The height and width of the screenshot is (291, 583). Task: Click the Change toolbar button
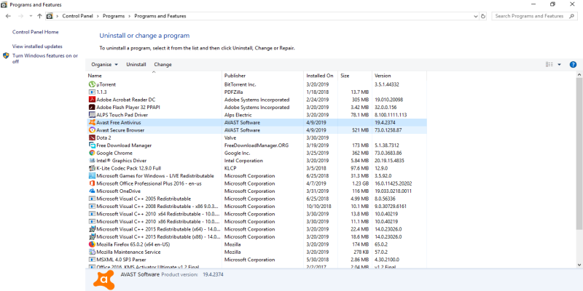tap(163, 64)
